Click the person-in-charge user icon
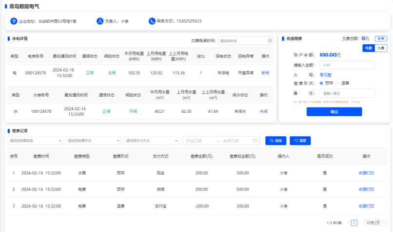Screen dimensions: 393x232 100,21
